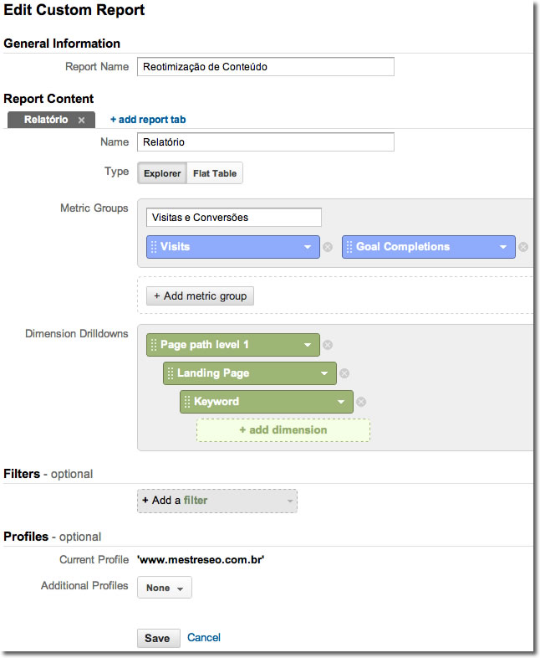Click the add report tab link
This screenshot has height=658, width=540.
pyautogui.click(x=148, y=121)
